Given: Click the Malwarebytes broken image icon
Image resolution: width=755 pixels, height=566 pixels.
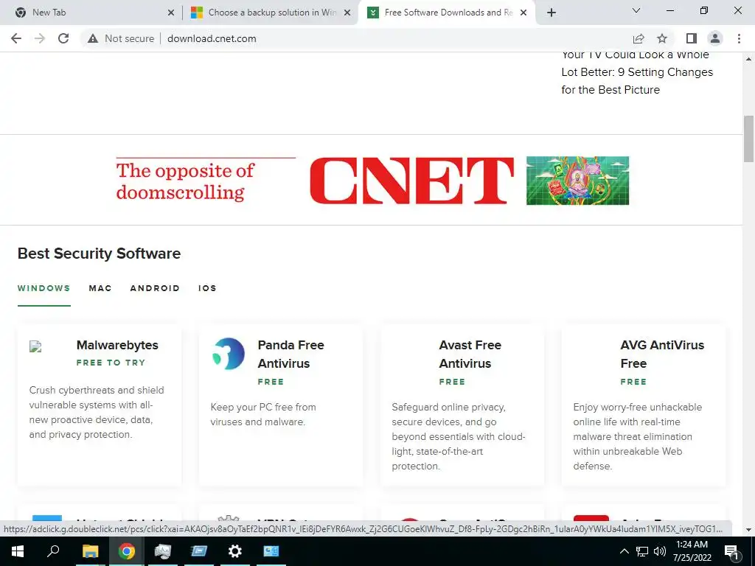Looking at the screenshot, I should click(x=35, y=346).
